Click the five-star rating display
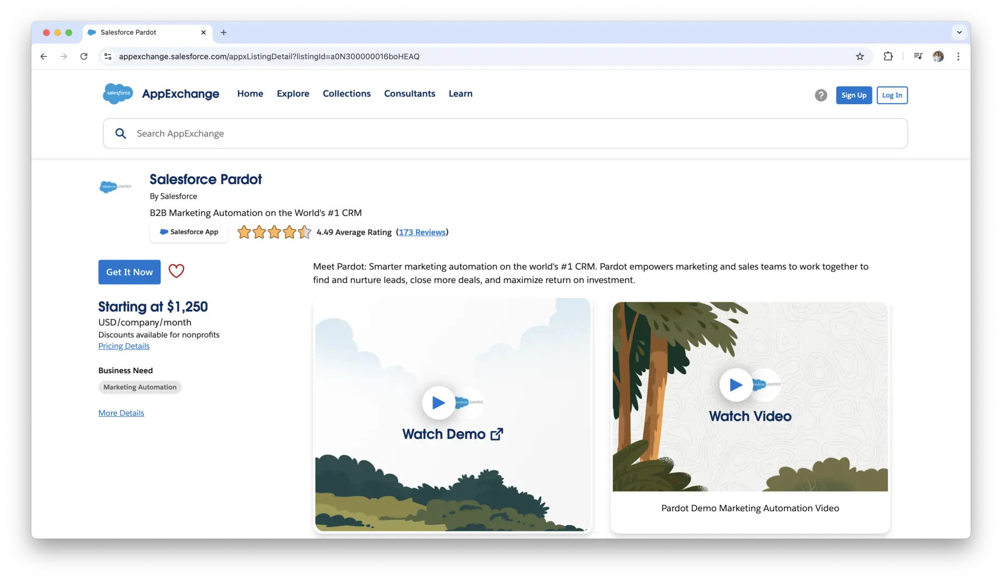Viewport: 1002px width, 580px height. [x=274, y=232]
